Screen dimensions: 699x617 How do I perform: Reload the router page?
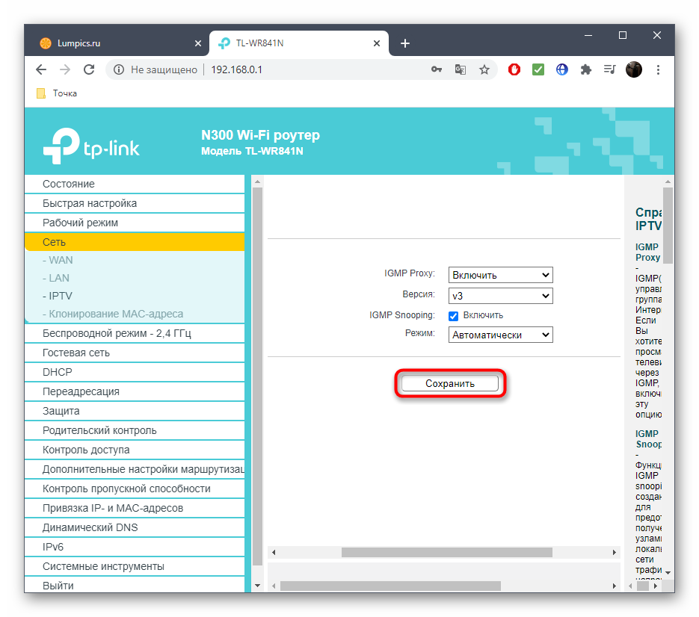coord(89,69)
